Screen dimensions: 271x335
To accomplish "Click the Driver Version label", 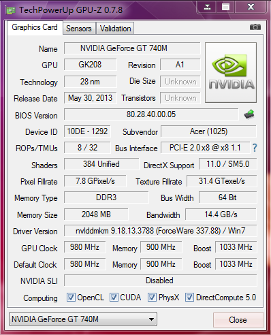I will (x=35, y=232).
